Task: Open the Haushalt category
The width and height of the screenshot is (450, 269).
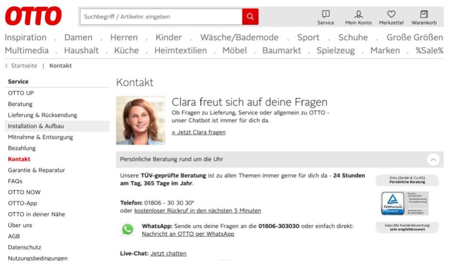Action: tap(81, 50)
